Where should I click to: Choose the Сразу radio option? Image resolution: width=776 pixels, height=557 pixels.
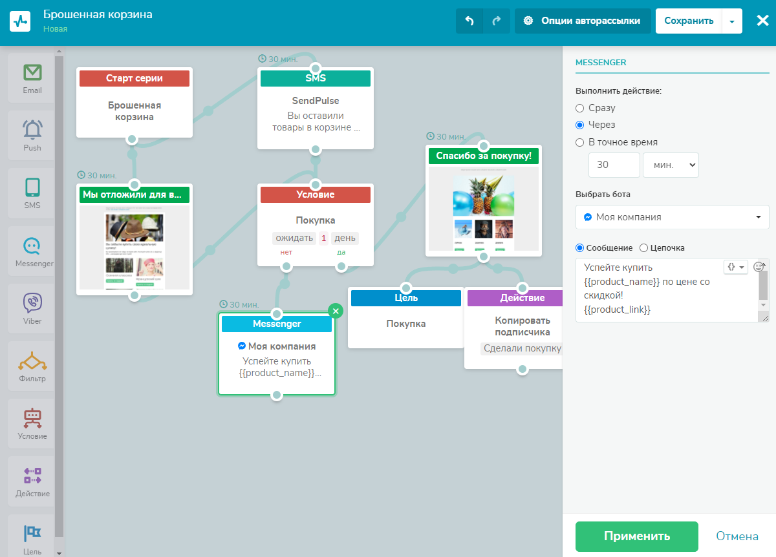coord(580,108)
